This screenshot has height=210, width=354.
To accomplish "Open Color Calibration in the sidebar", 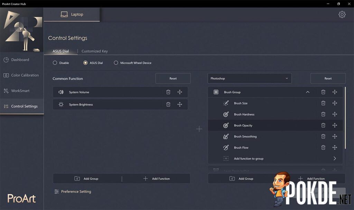I will pyautogui.click(x=22, y=75).
